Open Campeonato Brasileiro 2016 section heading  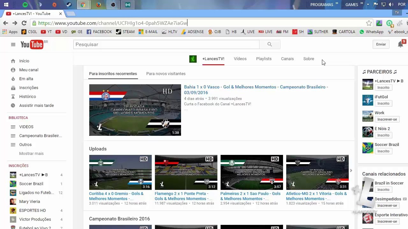[x=119, y=219]
